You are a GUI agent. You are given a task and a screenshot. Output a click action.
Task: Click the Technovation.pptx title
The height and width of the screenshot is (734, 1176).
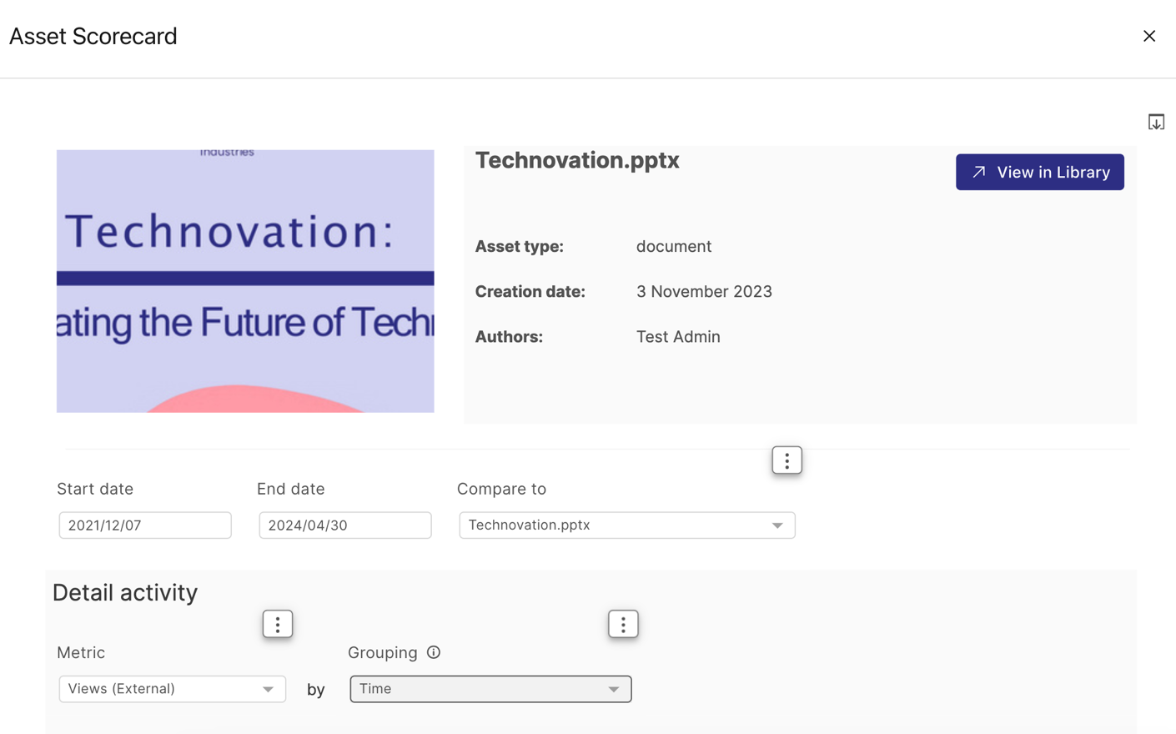coord(577,160)
